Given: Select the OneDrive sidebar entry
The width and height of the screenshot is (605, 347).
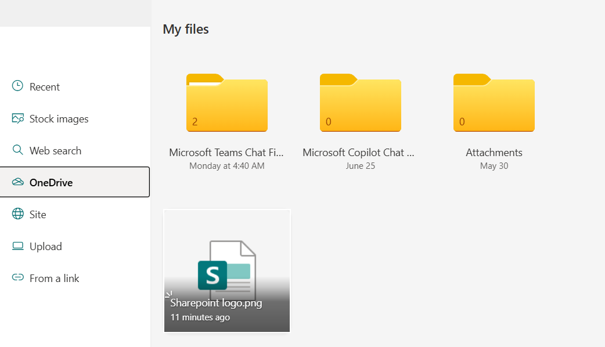Looking at the screenshot, I should pyautogui.click(x=51, y=182).
